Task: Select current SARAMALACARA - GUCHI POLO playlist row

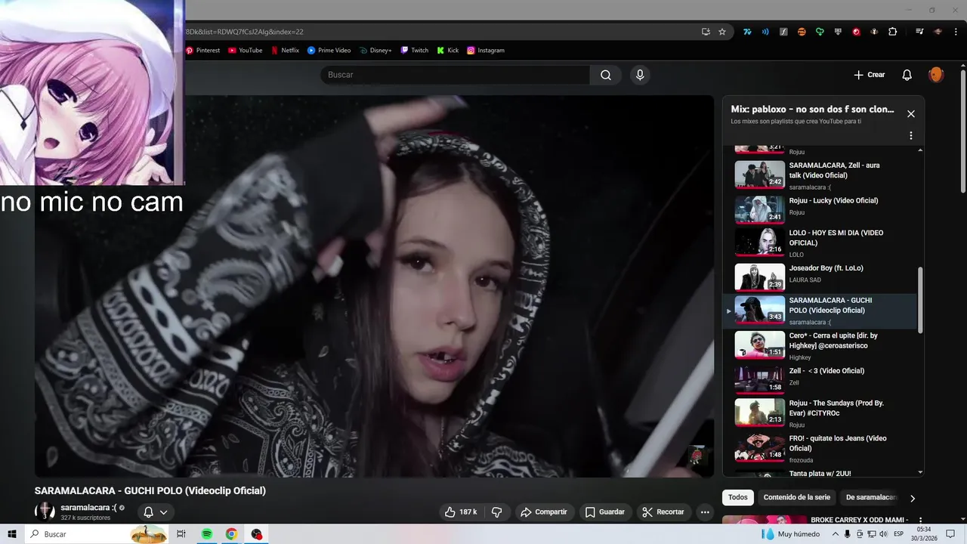Action: click(x=820, y=311)
